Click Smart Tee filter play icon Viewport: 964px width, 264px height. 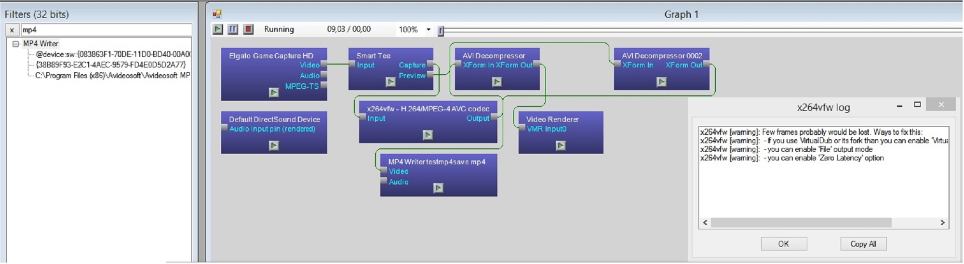click(391, 82)
